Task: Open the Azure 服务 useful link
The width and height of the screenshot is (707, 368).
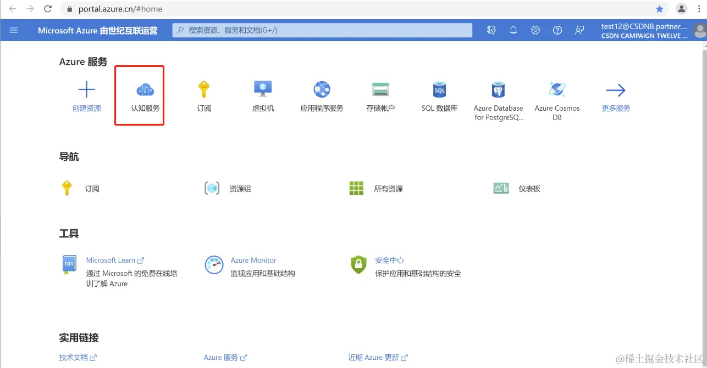Action: point(225,357)
